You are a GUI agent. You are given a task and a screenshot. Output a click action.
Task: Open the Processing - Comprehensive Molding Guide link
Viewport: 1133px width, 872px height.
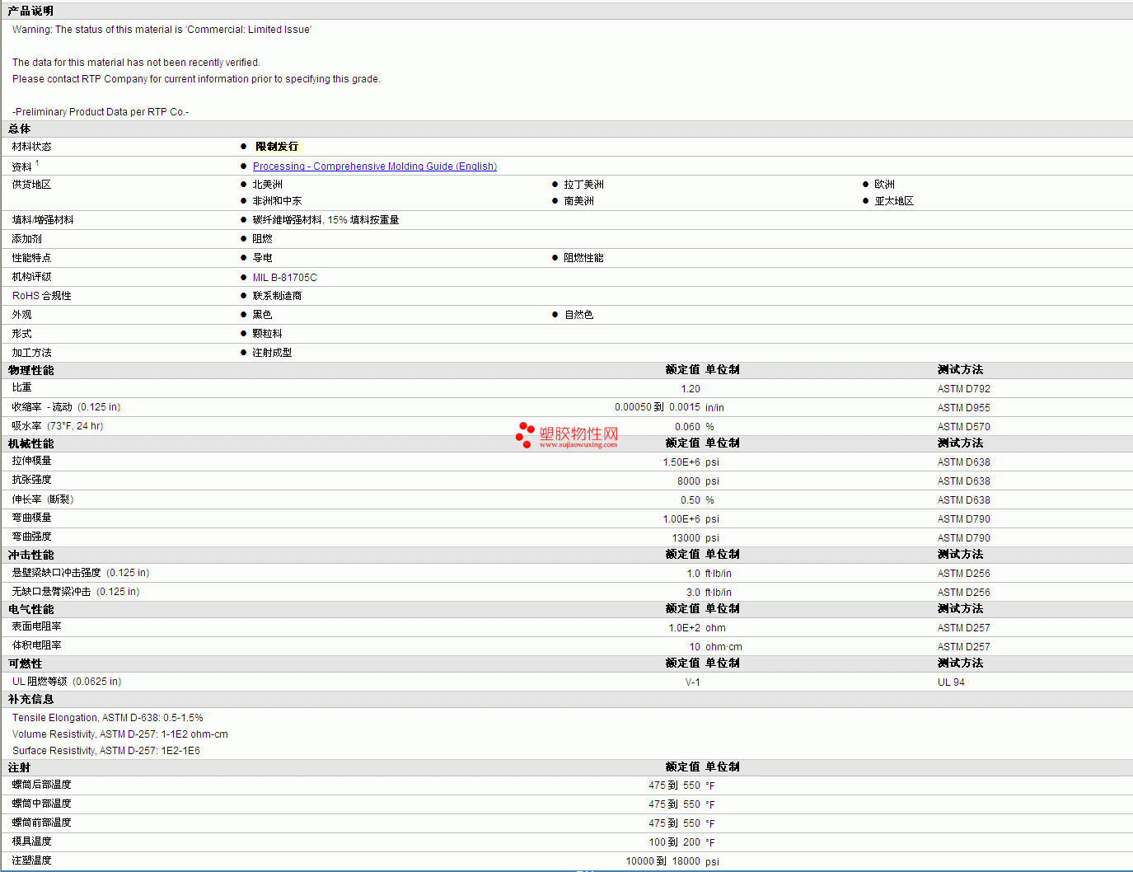[374, 166]
